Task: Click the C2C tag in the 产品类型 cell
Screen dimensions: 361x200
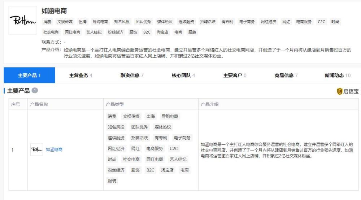Action: 174,148
